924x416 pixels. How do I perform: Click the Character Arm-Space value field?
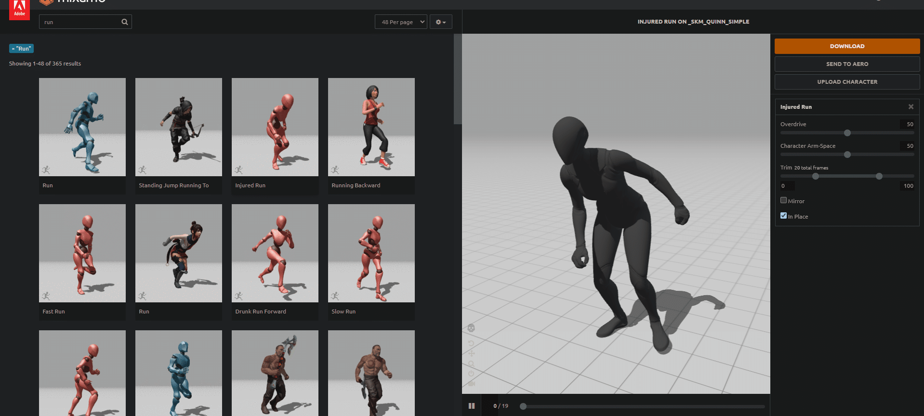coord(907,146)
